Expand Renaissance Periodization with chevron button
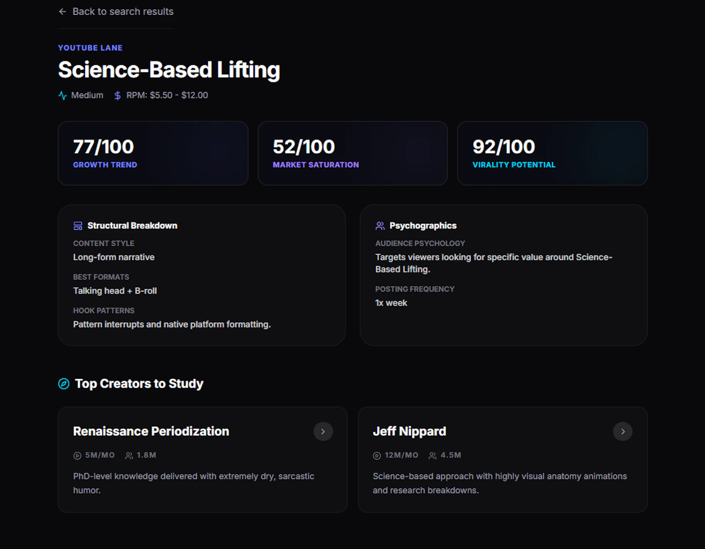The width and height of the screenshot is (705, 549). 323,431
